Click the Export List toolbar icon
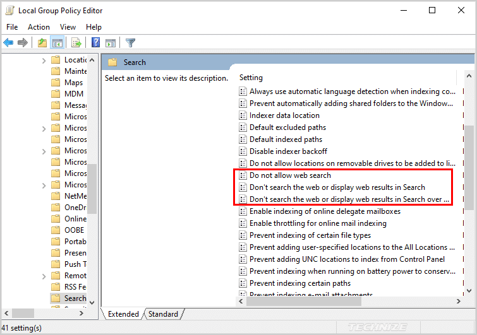Image resolution: width=477 pixels, height=335 pixels. [x=76, y=43]
